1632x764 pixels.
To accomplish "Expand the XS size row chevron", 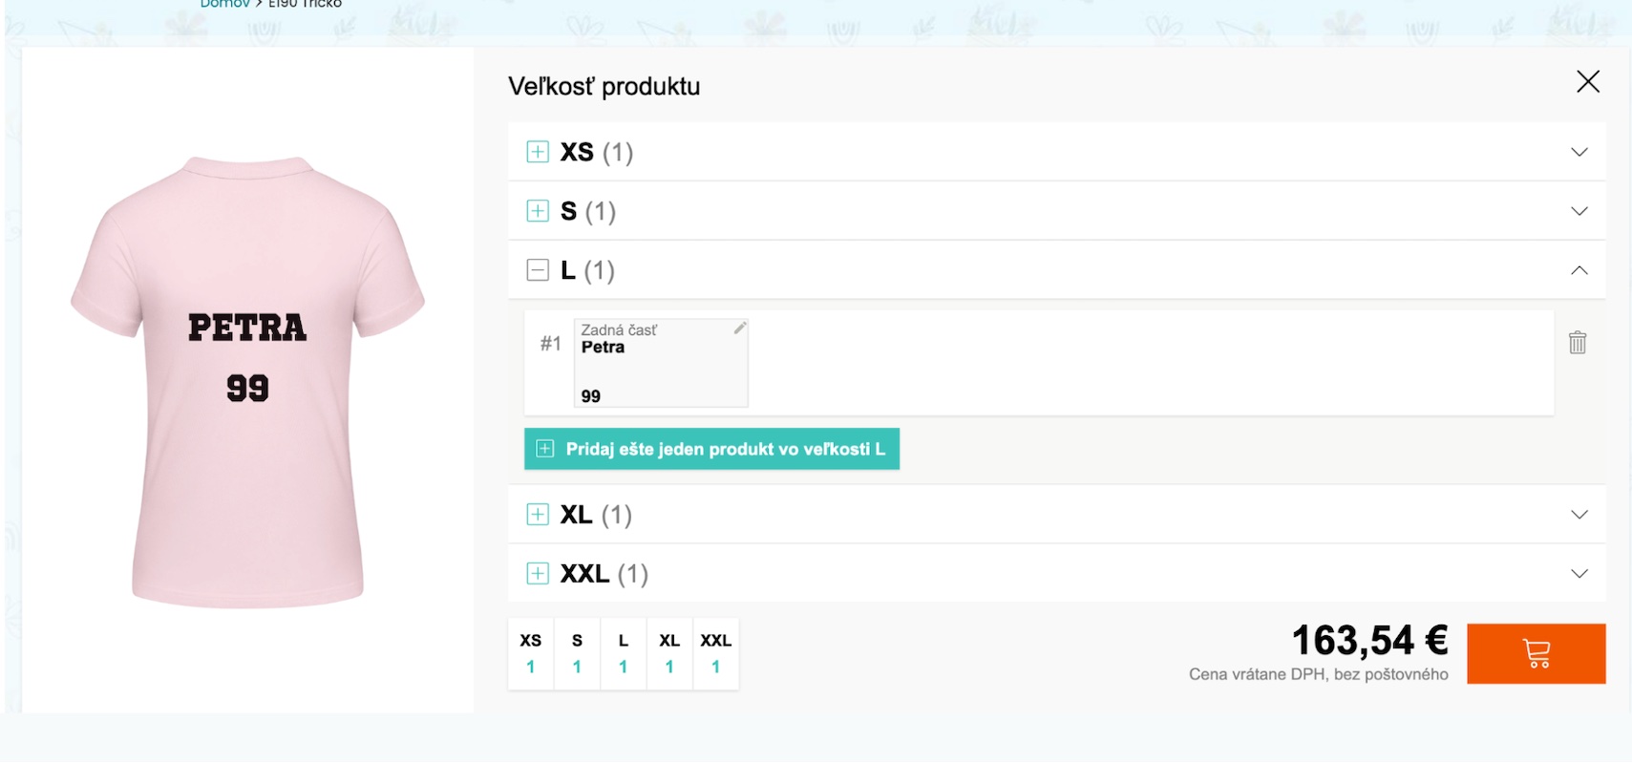I will (x=1579, y=152).
